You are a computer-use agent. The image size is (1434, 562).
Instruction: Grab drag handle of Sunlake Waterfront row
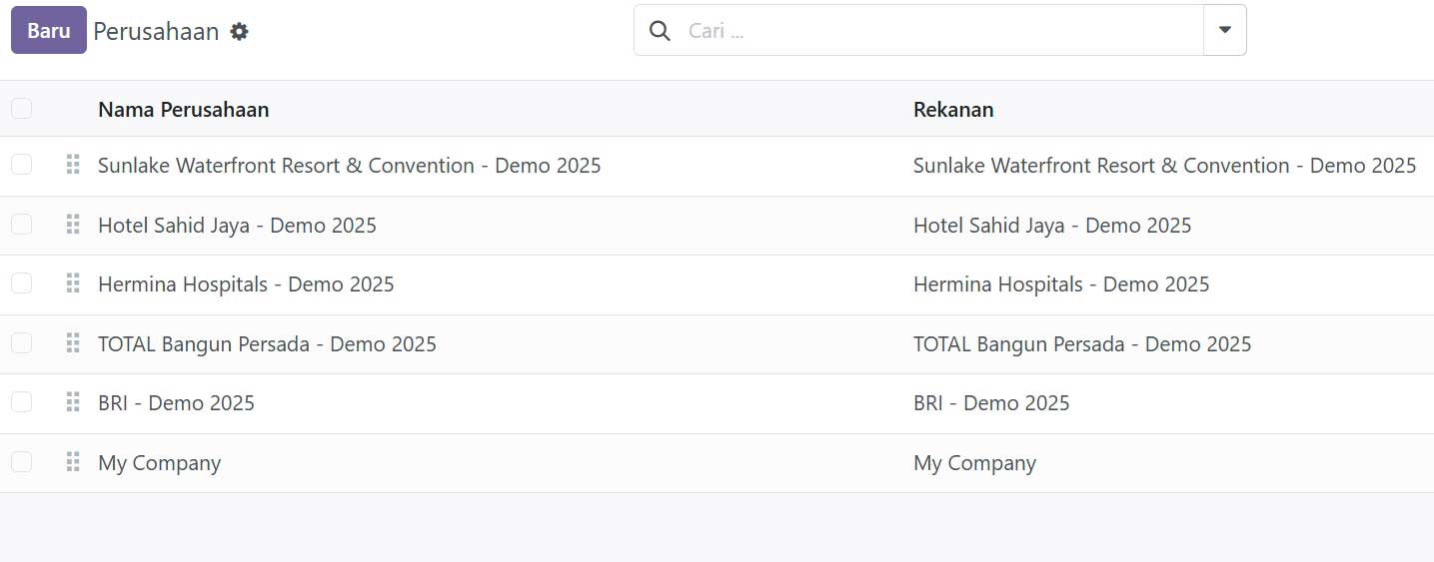pyautogui.click(x=73, y=165)
